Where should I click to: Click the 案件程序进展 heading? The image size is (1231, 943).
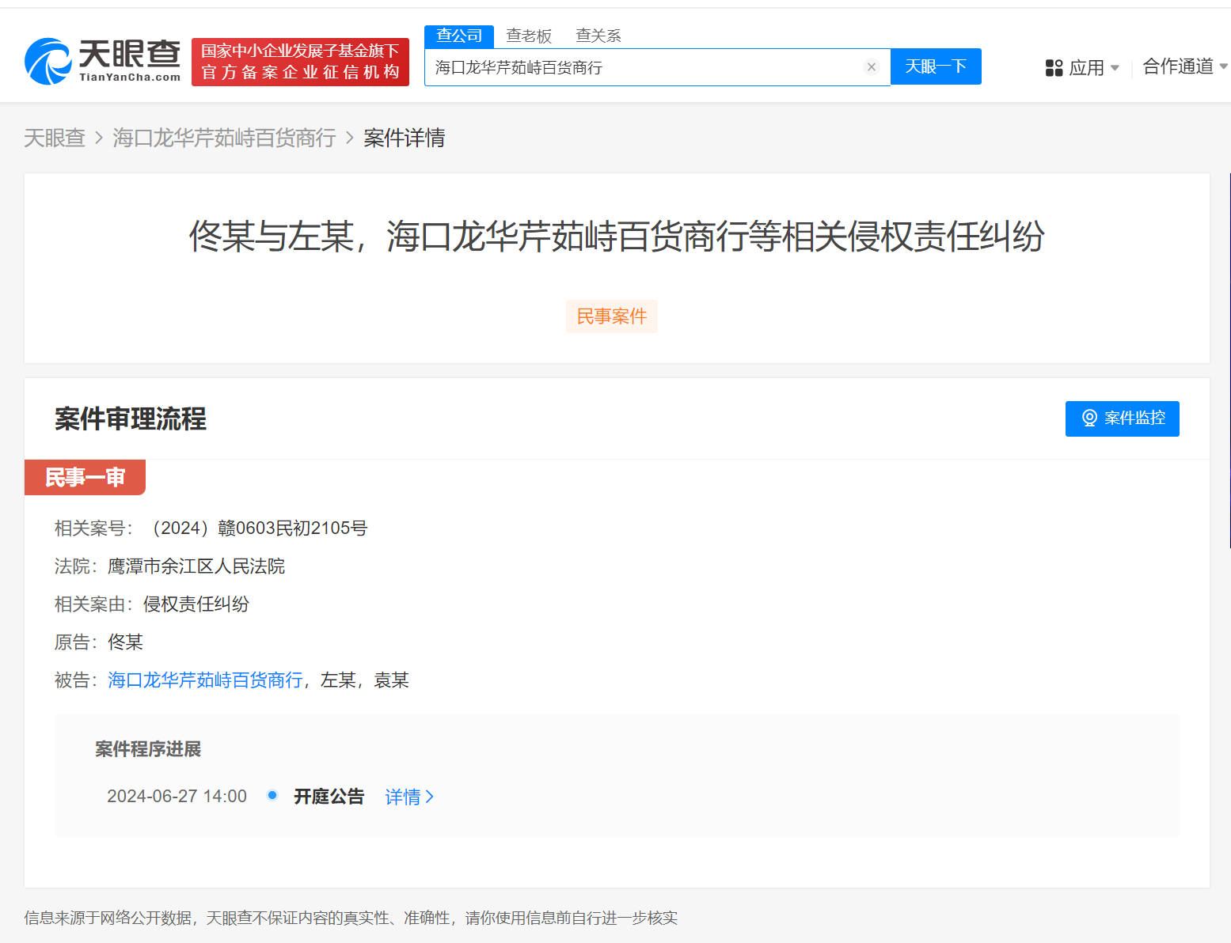148,749
